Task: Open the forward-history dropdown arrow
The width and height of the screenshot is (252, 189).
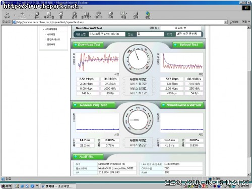Action: pyautogui.click(x=30, y=15)
